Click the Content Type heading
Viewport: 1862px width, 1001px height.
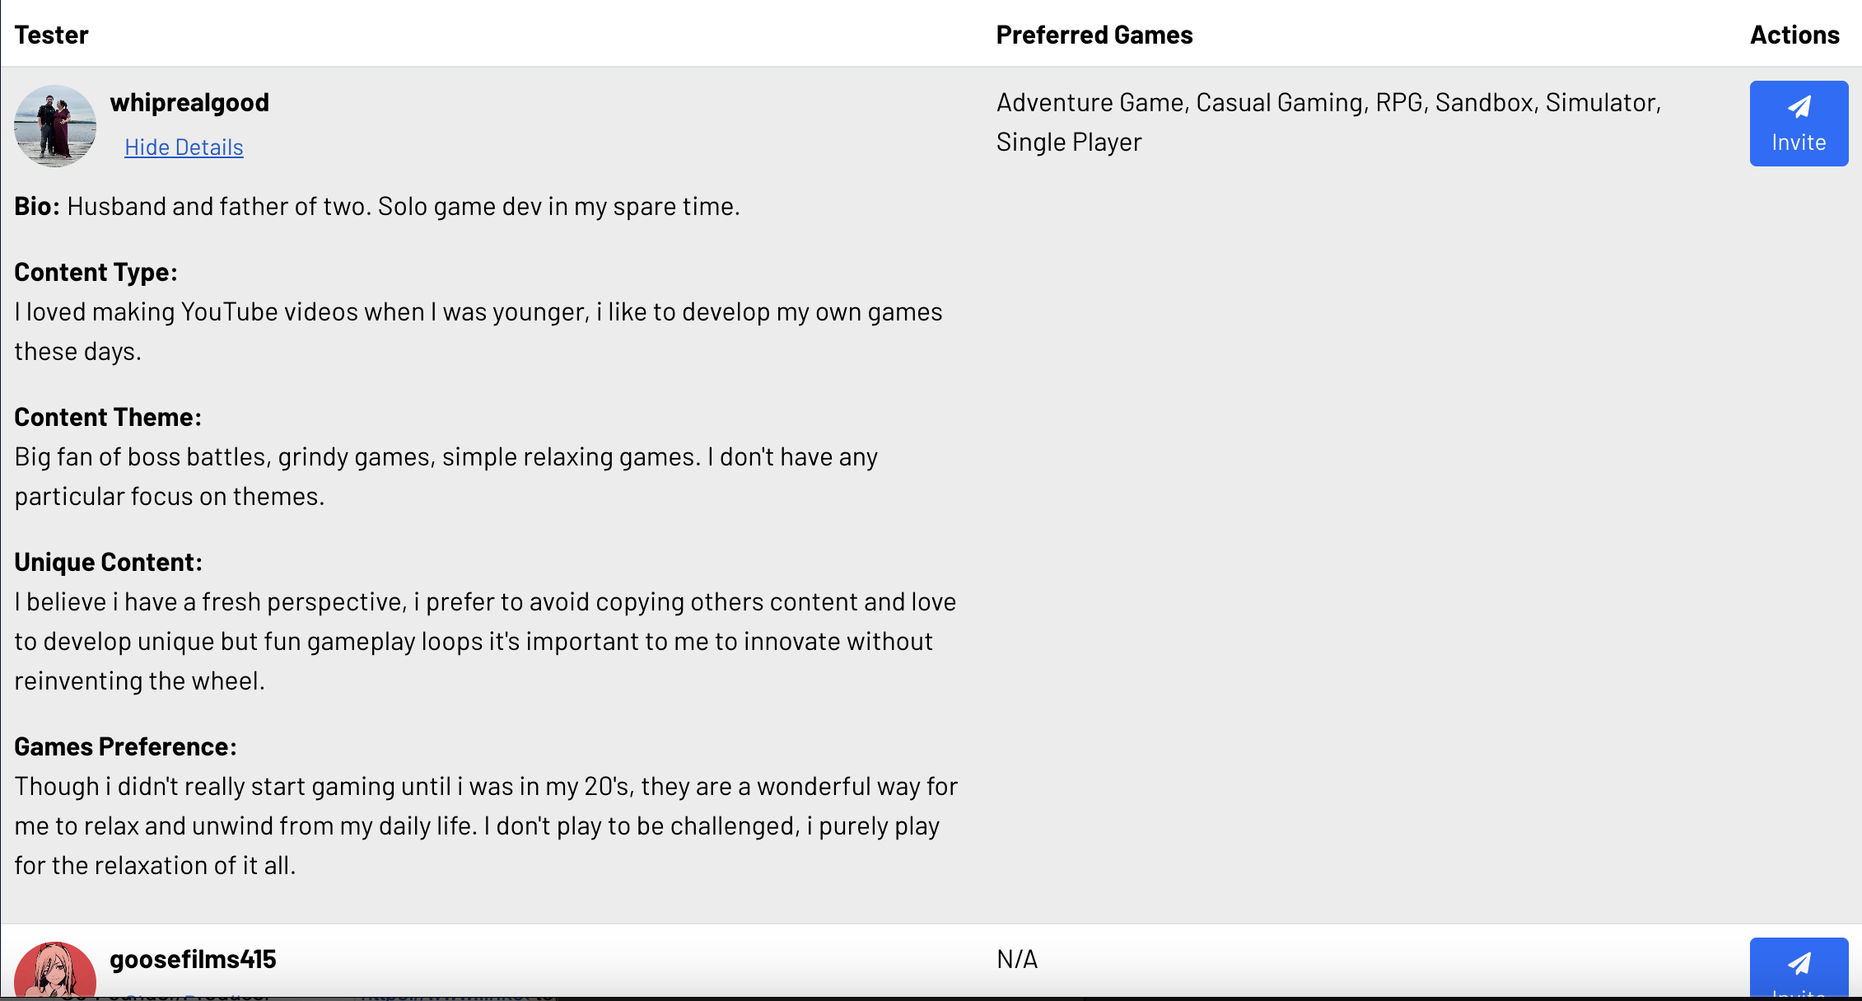click(x=96, y=273)
